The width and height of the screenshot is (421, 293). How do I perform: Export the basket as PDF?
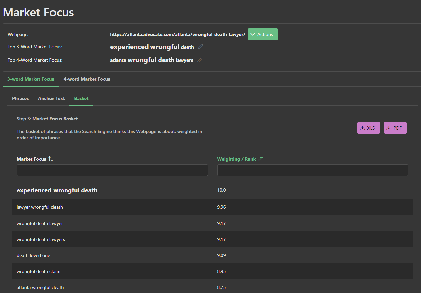tap(395, 128)
